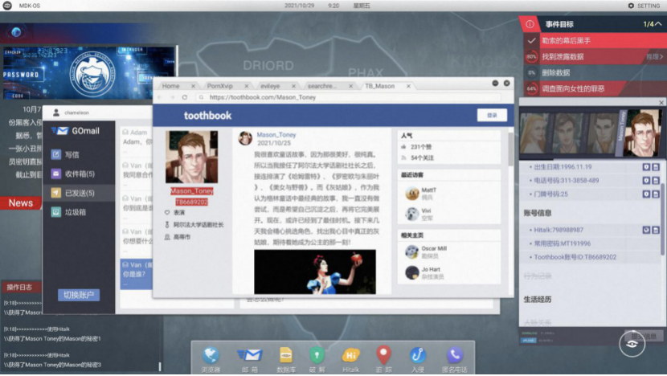Switch to the searchre... browser tab

tap(322, 86)
